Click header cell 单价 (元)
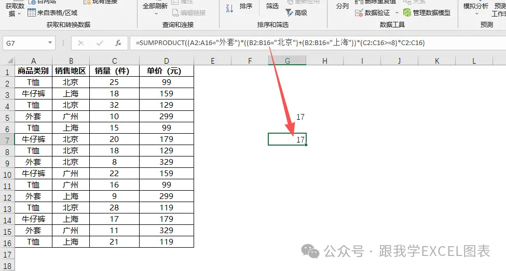 [167, 71]
